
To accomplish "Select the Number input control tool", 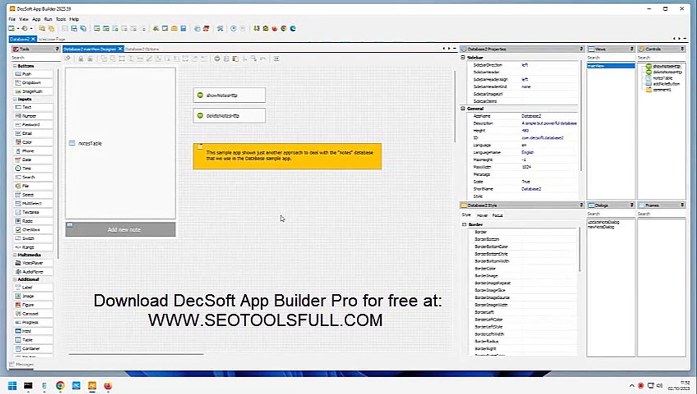I will pos(34,116).
